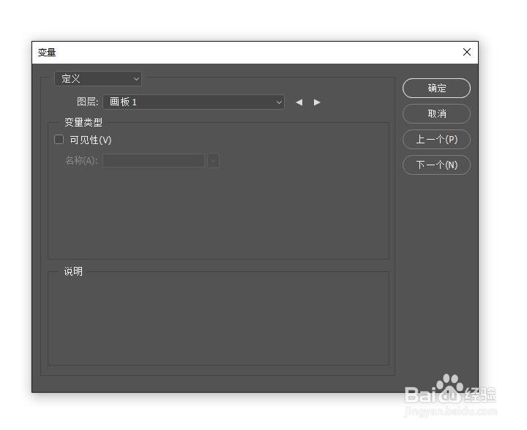Close the 变量 dialog window

(x=466, y=52)
